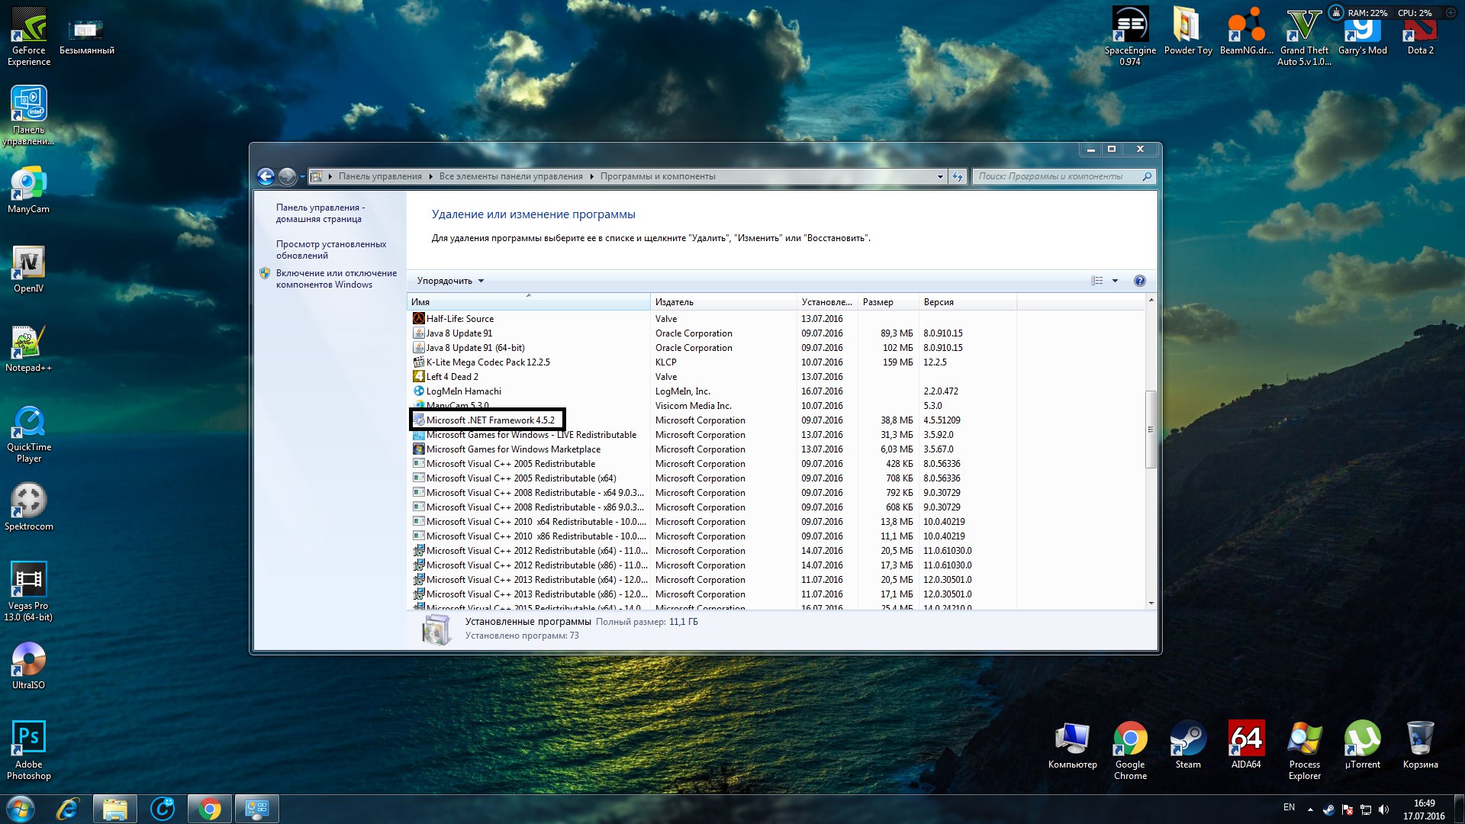Sort by Версия column header
Image resolution: width=1465 pixels, height=824 pixels.
click(967, 302)
